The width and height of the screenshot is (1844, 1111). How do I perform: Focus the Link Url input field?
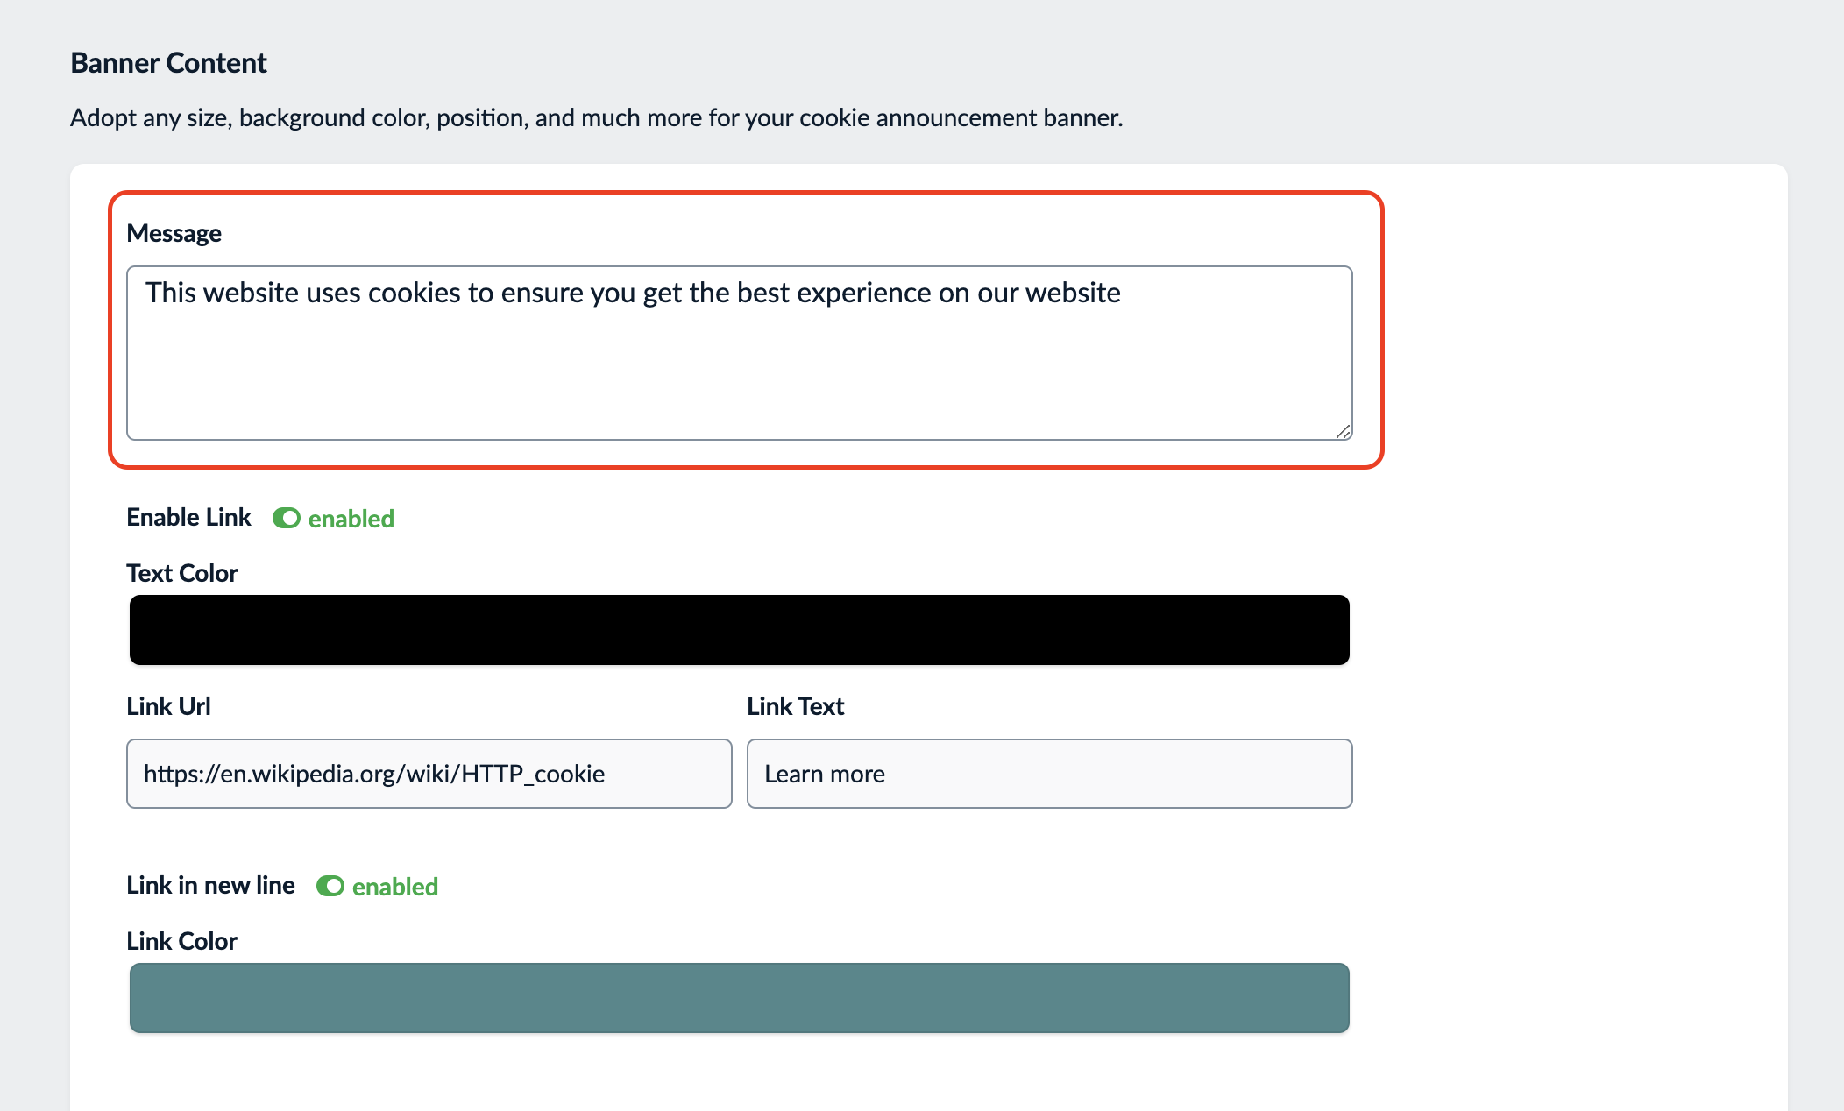429,774
